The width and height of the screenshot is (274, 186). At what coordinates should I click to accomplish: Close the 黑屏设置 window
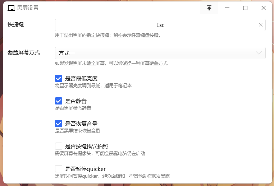(x=264, y=8)
